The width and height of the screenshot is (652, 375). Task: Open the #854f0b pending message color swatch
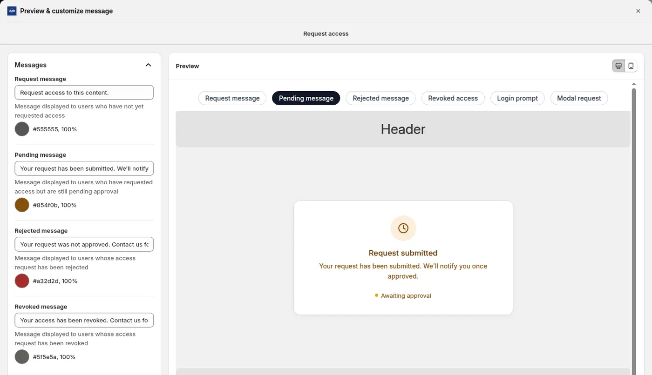(22, 205)
